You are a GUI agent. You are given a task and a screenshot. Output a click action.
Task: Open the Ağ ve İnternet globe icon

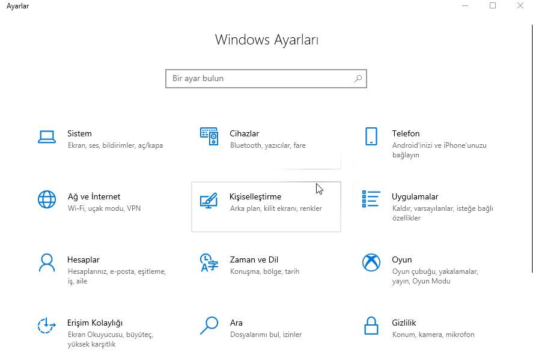(x=47, y=199)
